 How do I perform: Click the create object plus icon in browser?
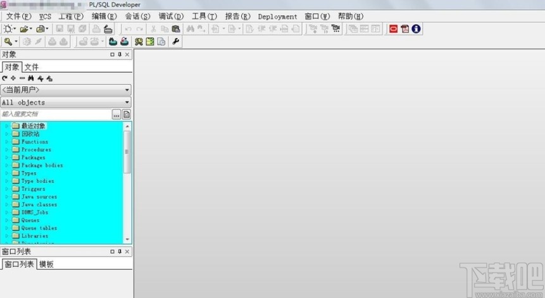[x=13, y=78]
